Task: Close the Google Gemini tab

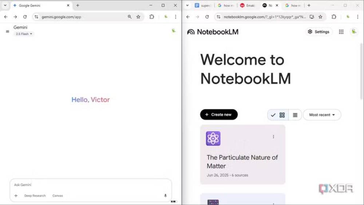Action: 68,5
